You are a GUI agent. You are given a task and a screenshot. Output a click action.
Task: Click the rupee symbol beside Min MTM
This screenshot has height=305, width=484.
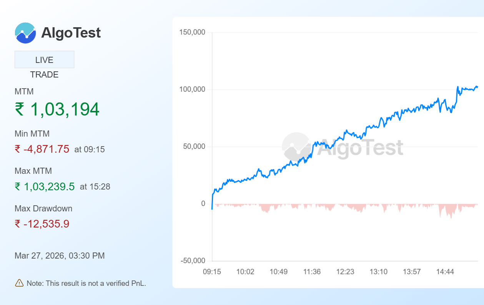point(17,149)
